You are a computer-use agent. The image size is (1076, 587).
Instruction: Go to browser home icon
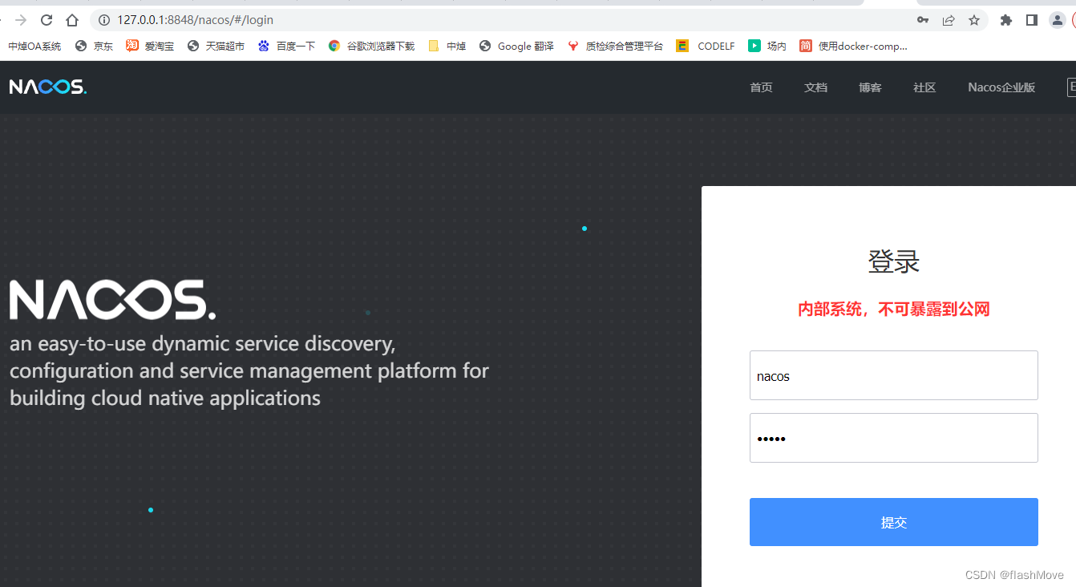tap(72, 20)
